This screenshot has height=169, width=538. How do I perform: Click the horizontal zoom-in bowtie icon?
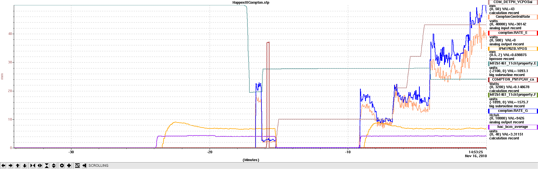pos(33,166)
